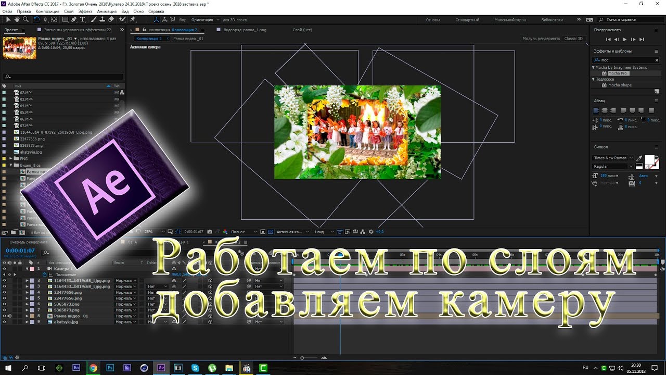This screenshot has height=375, width=666.
Task: Open blend mode dropdown for akatsyia.jpg
Action: coord(126,322)
